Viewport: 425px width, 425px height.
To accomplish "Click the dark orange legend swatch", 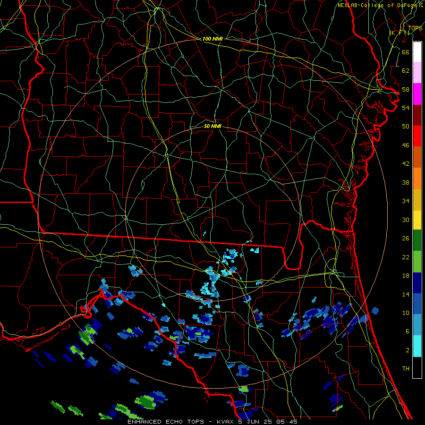I will click(x=417, y=157).
